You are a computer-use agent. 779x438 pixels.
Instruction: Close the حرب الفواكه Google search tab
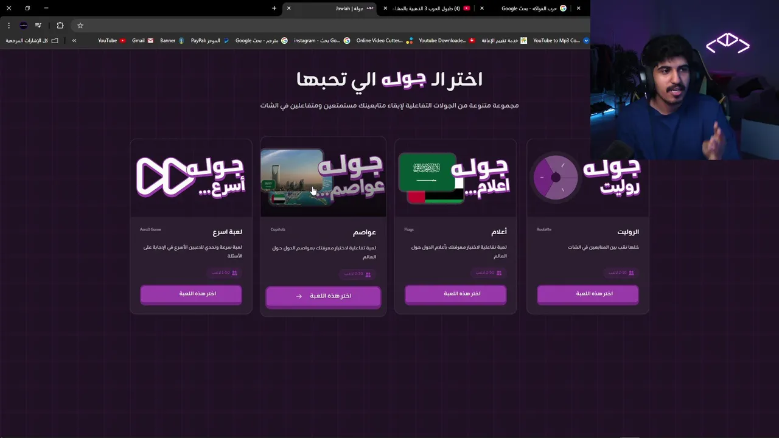(482, 8)
